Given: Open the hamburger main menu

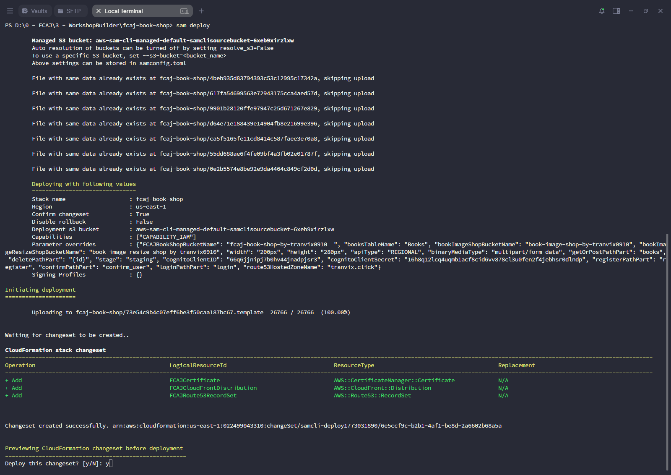Looking at the screenshot, I should point(10,11).
